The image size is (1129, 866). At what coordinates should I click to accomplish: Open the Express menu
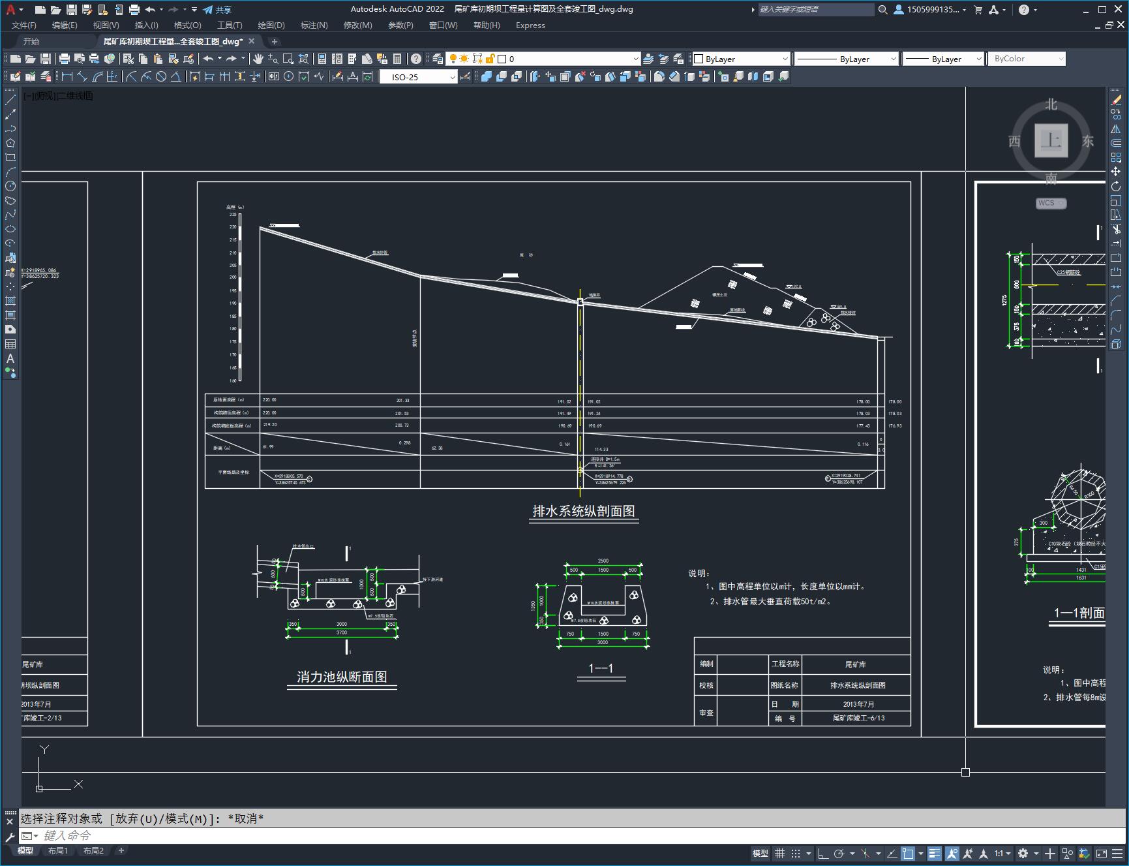(x=530, y=25)
